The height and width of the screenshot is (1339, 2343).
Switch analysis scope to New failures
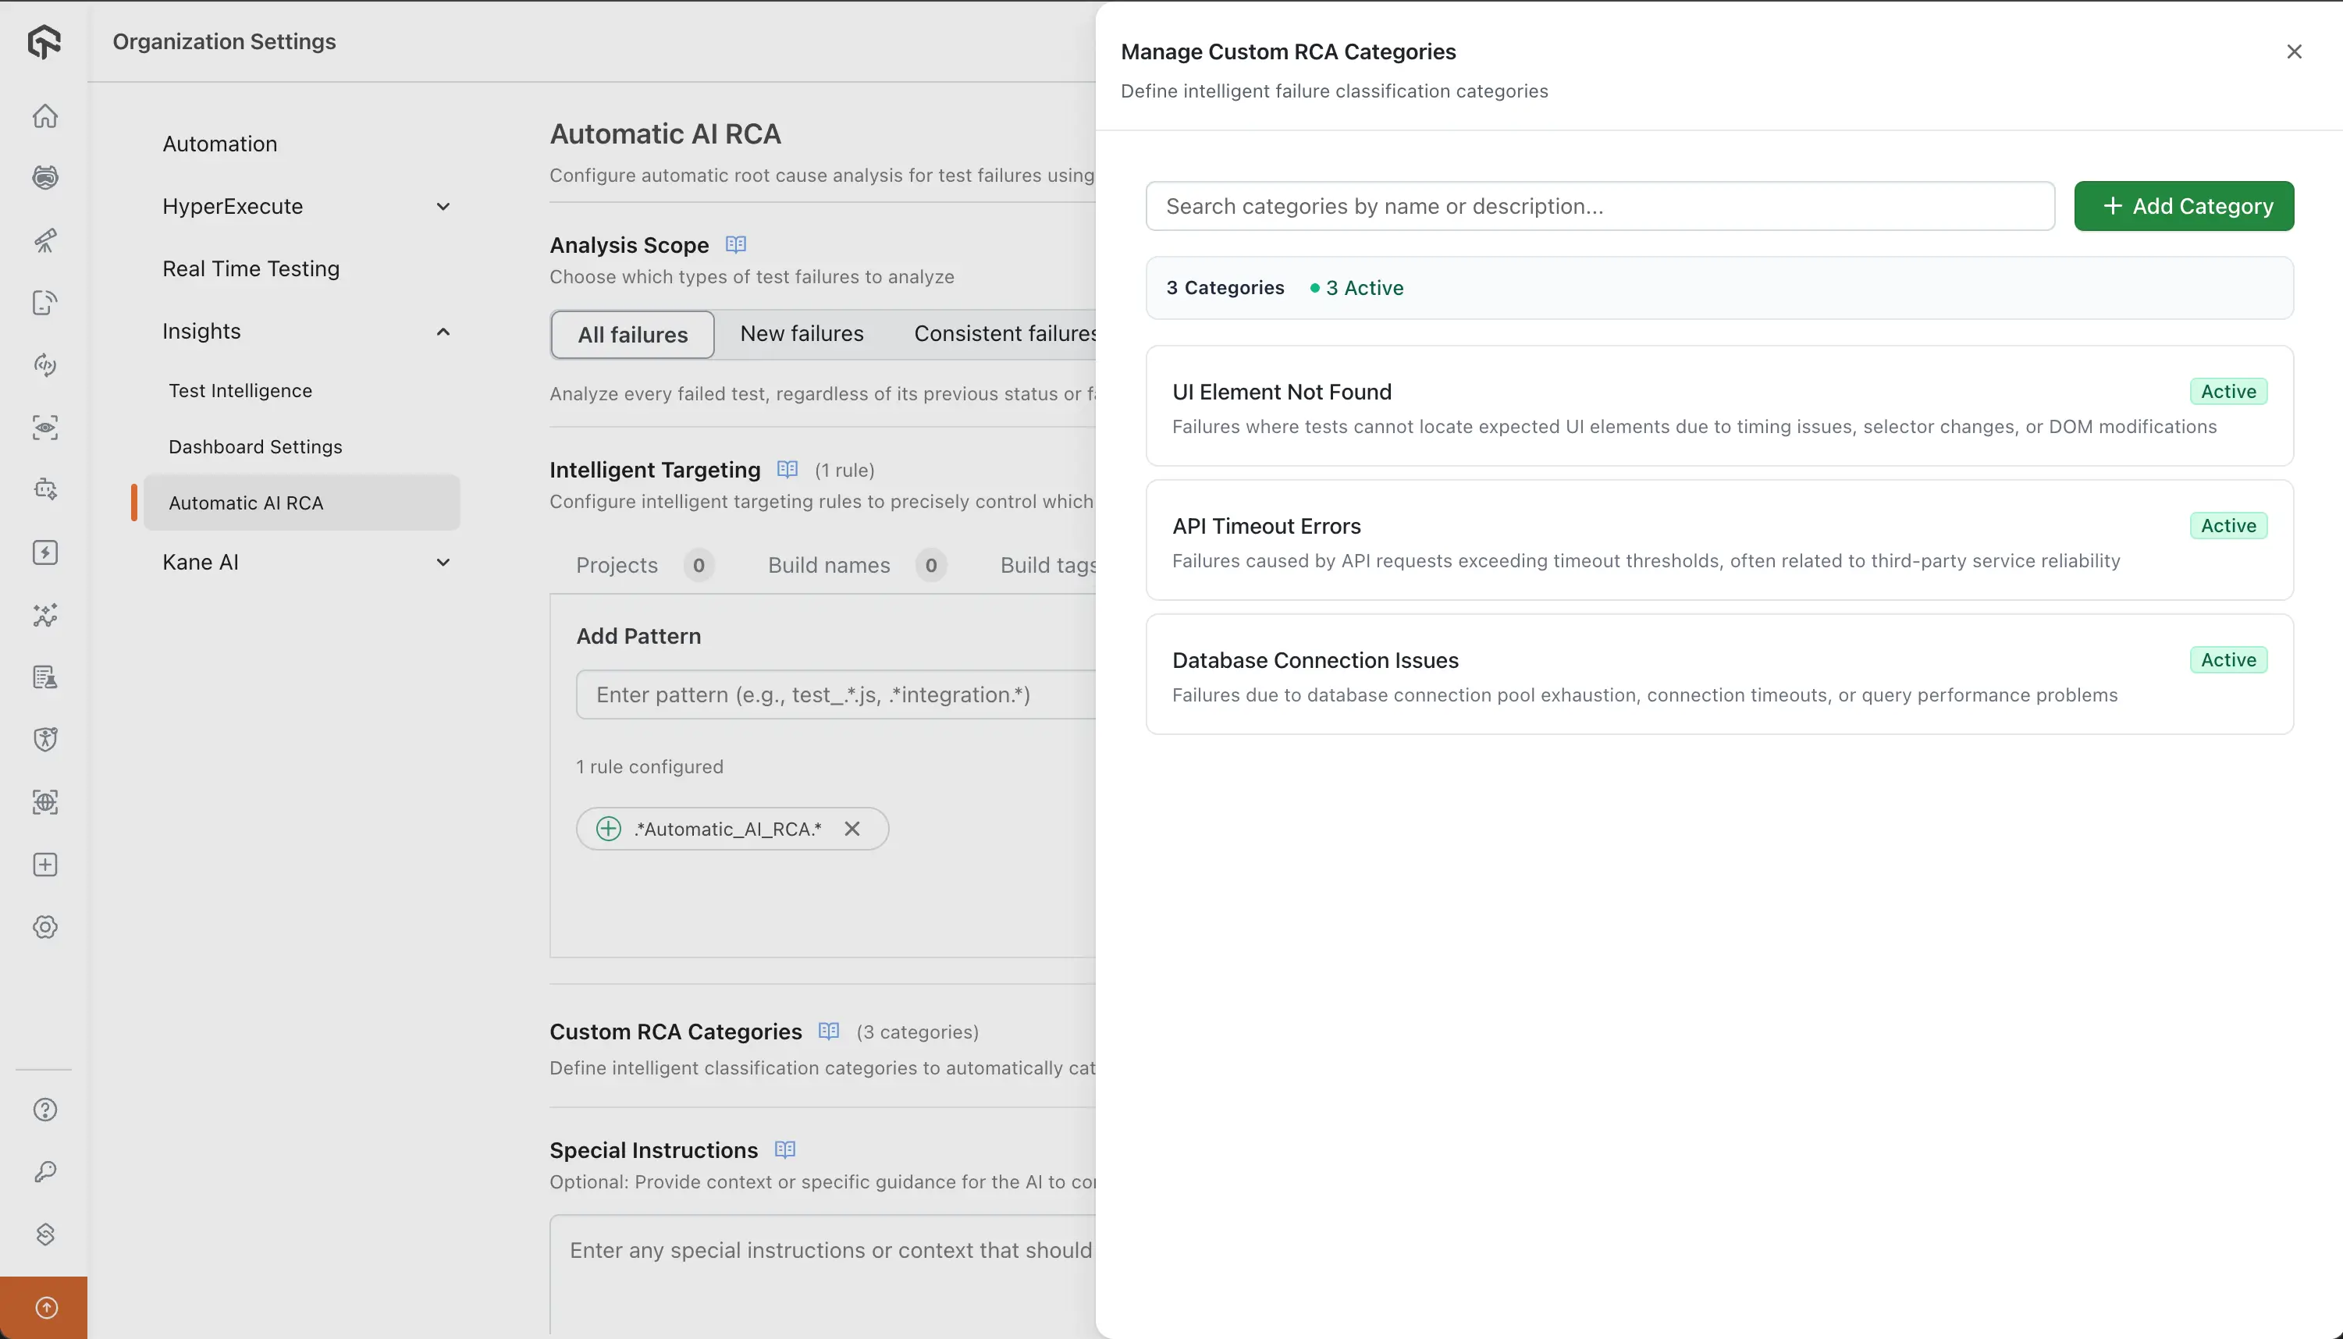coord(801,334)
